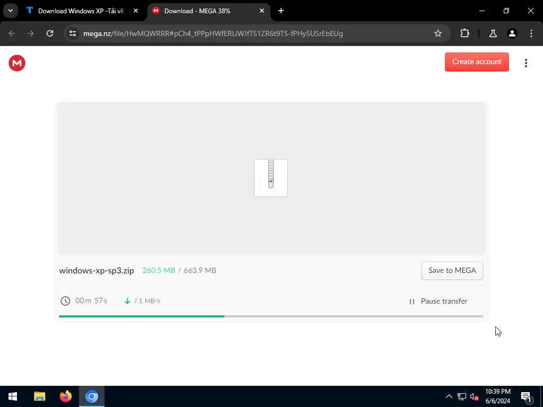The image size is (543, 407).
Task: Click the Chromium taskbar icon
Action: [x=92, y=396]
